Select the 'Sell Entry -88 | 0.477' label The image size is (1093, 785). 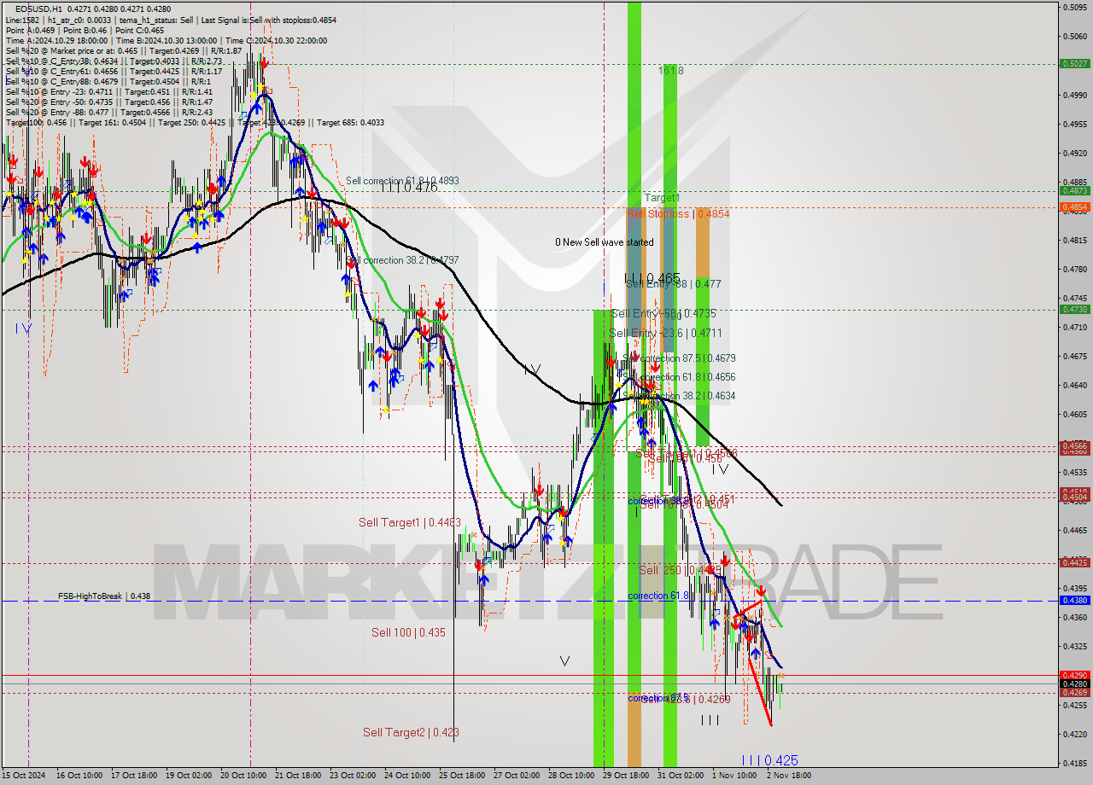(x=673, y=284)
